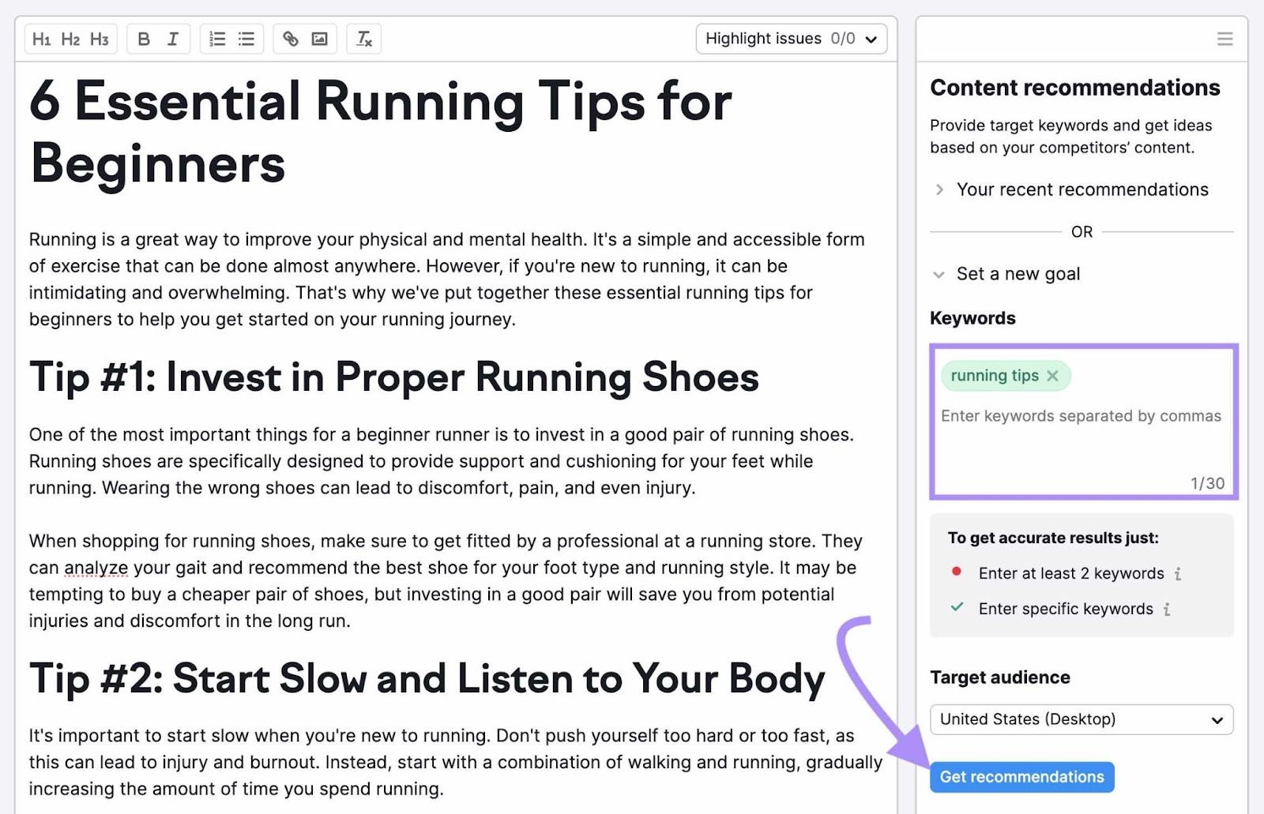Screen dimensions: 1264x814
Task: Toggle italic text formatting
Action: coord(172,38)
